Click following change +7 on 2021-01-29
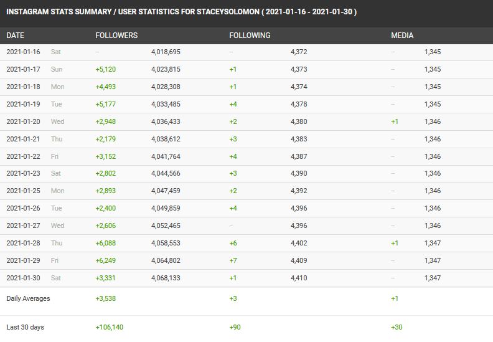The width and height of the screenshot is (493, 342). tap(233, 260)
